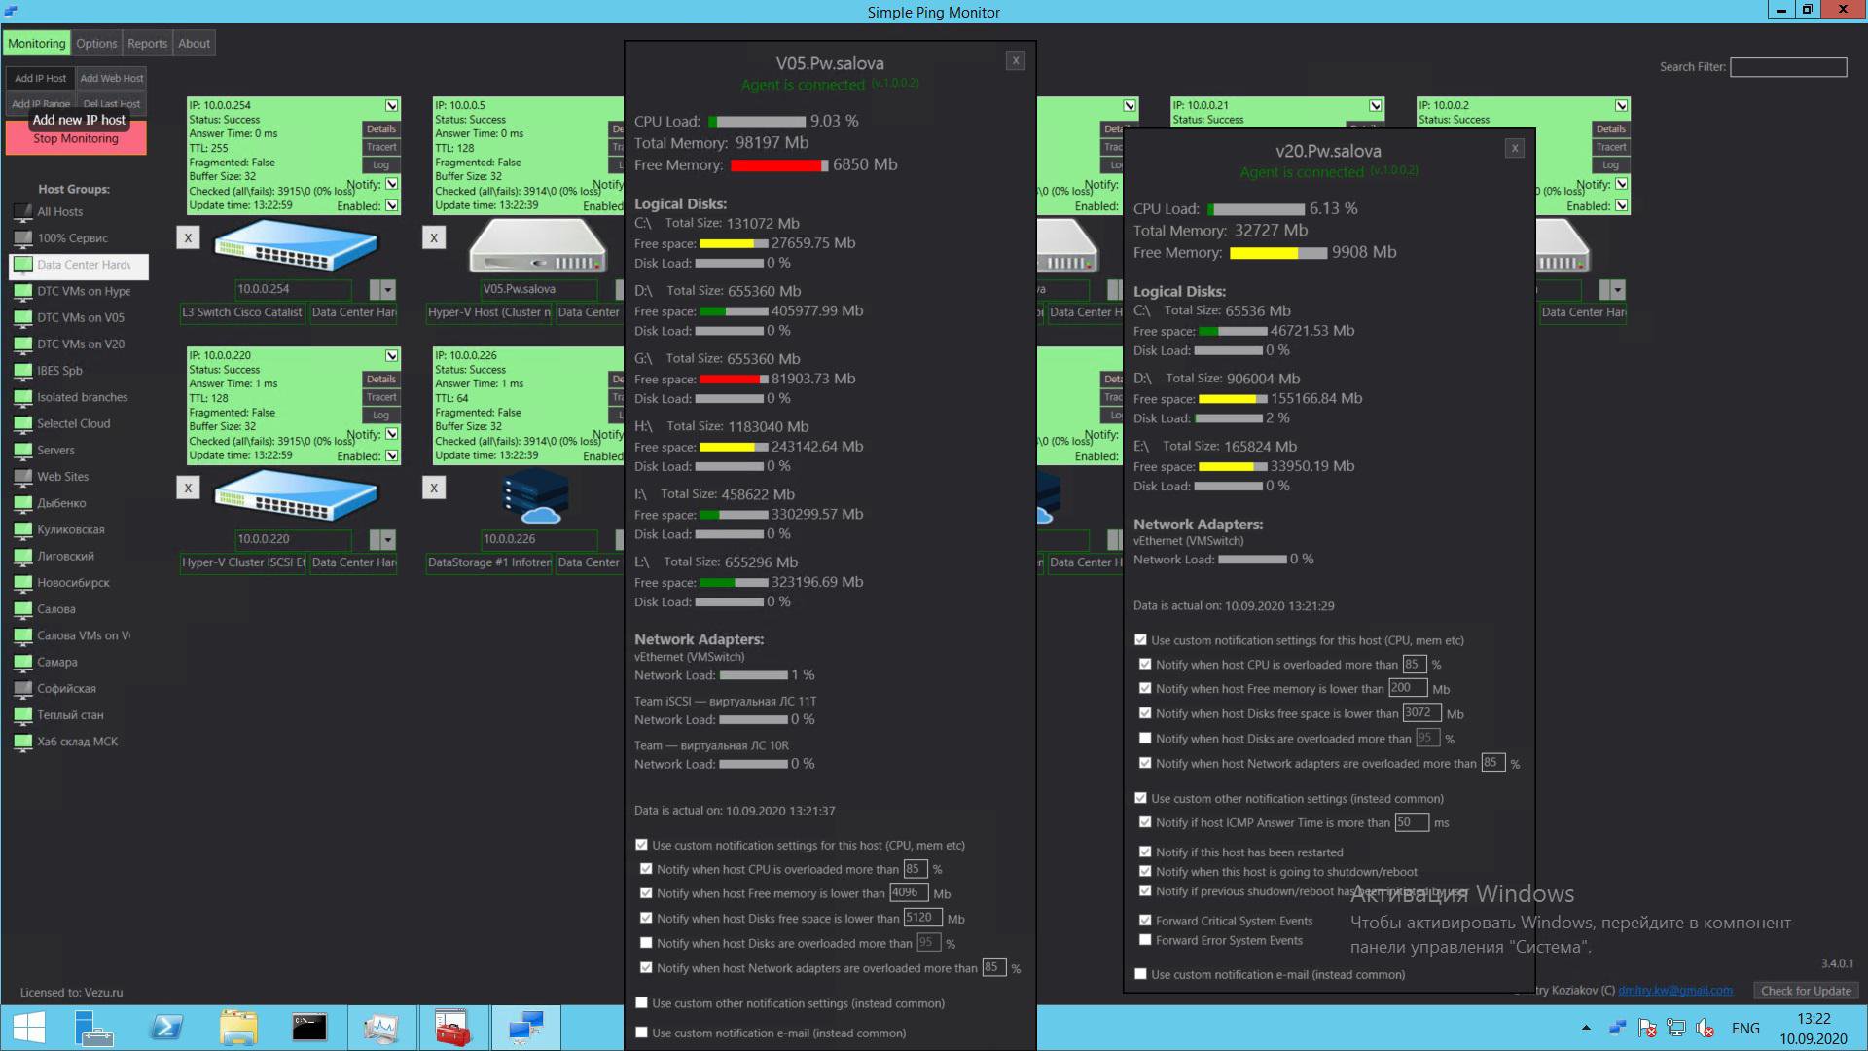Expand dropdown on 10.0.0.220 card header
1868x1051 pixels.
(391, 355)
